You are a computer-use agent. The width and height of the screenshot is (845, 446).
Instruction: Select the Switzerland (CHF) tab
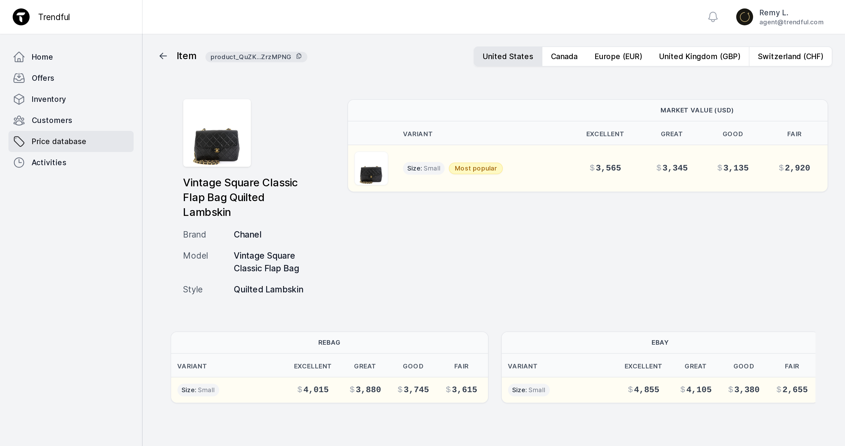(x=790, y=56)
